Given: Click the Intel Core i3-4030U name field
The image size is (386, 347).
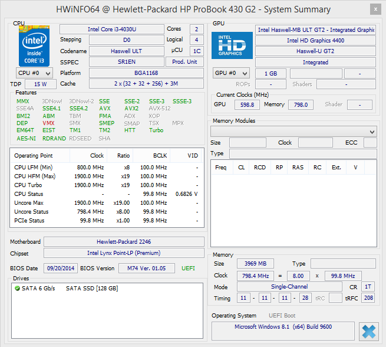Looking at the screenshot, I should (112, 29).
